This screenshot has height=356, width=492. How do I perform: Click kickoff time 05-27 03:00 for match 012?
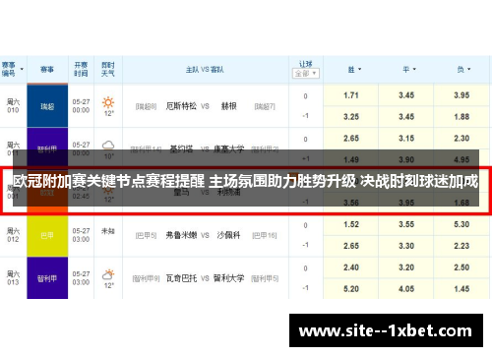[81, 235]
